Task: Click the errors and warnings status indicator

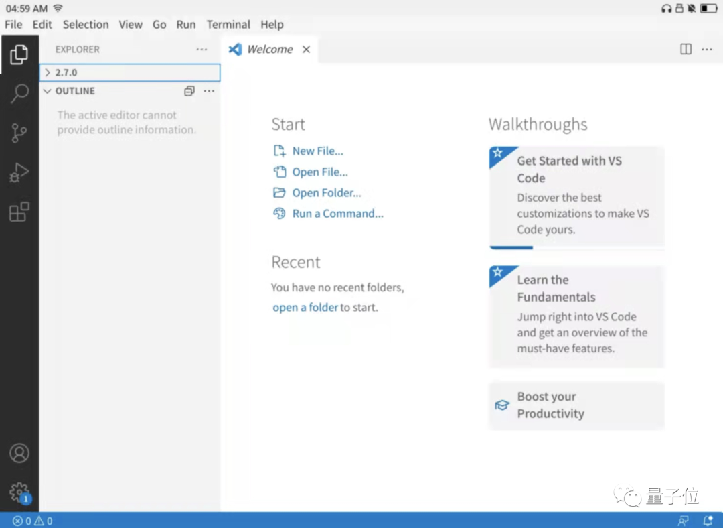Action: click(32, 521)
